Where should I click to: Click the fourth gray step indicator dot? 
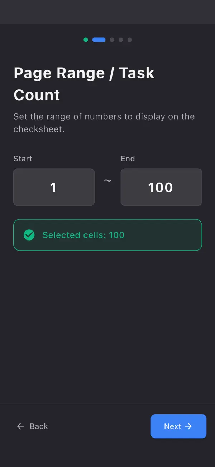click(121, 40)
